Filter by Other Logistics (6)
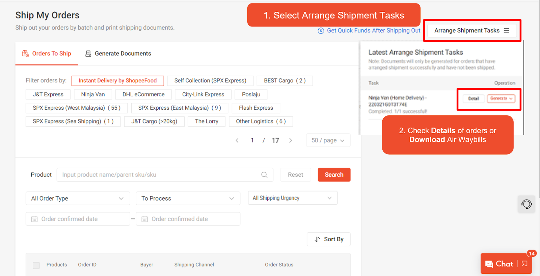The height and width of the screenshot is (276, 540). coord(261,122)
